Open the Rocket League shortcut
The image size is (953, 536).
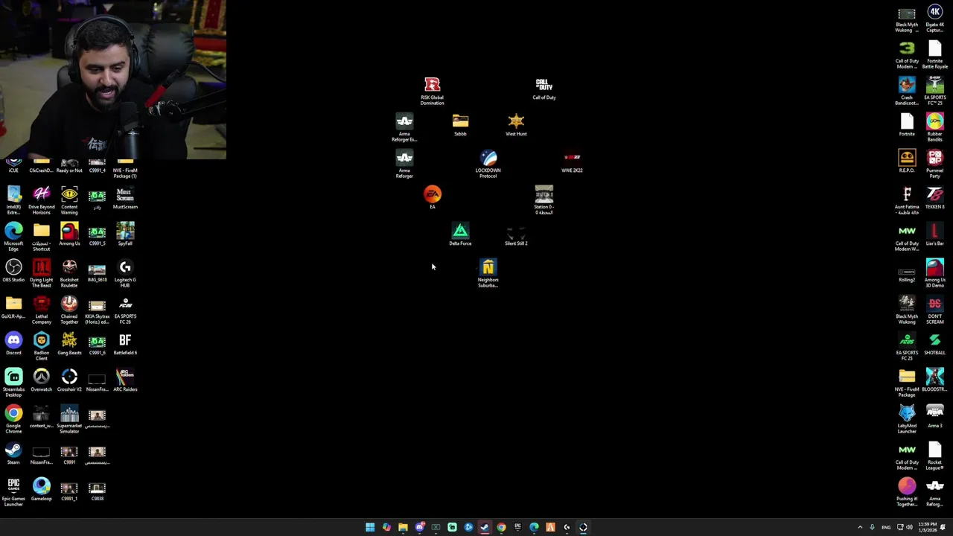(934, 456)
